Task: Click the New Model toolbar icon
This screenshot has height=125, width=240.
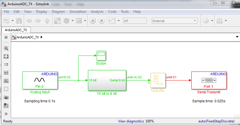Action: 7,21
